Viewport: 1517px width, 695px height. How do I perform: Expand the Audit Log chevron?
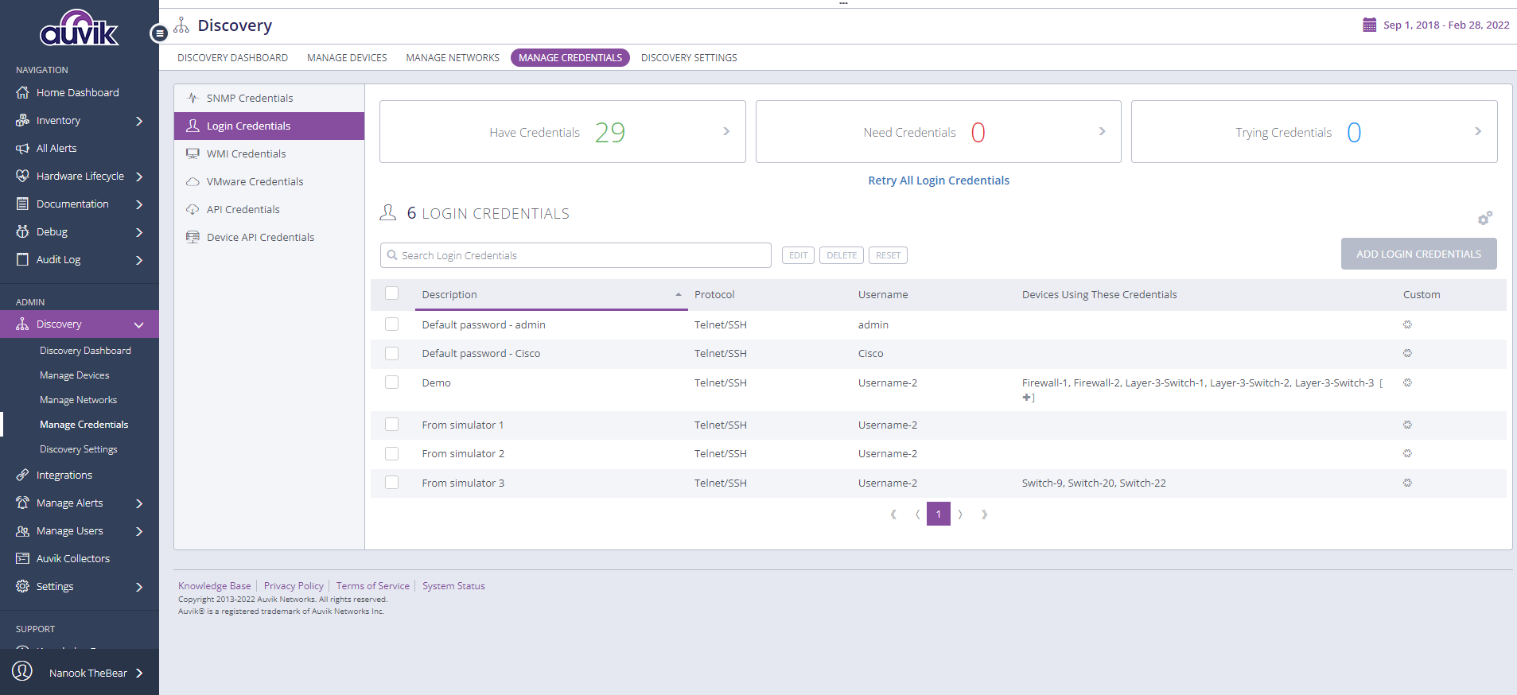click(139, 260)
